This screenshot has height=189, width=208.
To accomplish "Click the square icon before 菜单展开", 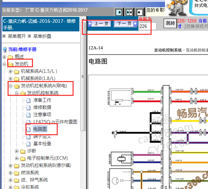I will pos(4,36).
